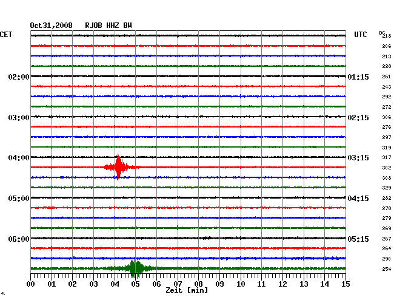Click the DC offset value 302

pyautogui.click(x=387, y=168)
